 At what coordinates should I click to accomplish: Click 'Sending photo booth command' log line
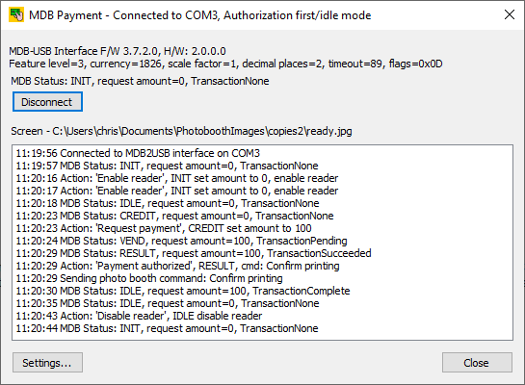pyautogui.click(x=149, y=278)
